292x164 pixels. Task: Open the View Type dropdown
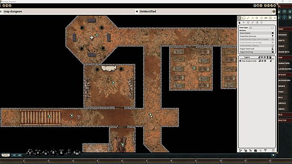261,28
